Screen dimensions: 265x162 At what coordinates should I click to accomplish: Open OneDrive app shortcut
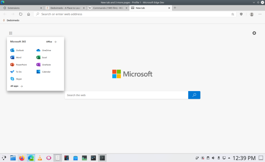tap(44, 50)
